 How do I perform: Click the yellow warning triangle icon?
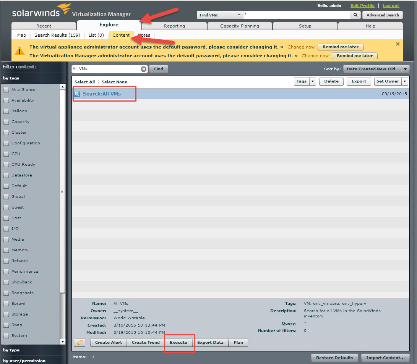coord(19,50)
